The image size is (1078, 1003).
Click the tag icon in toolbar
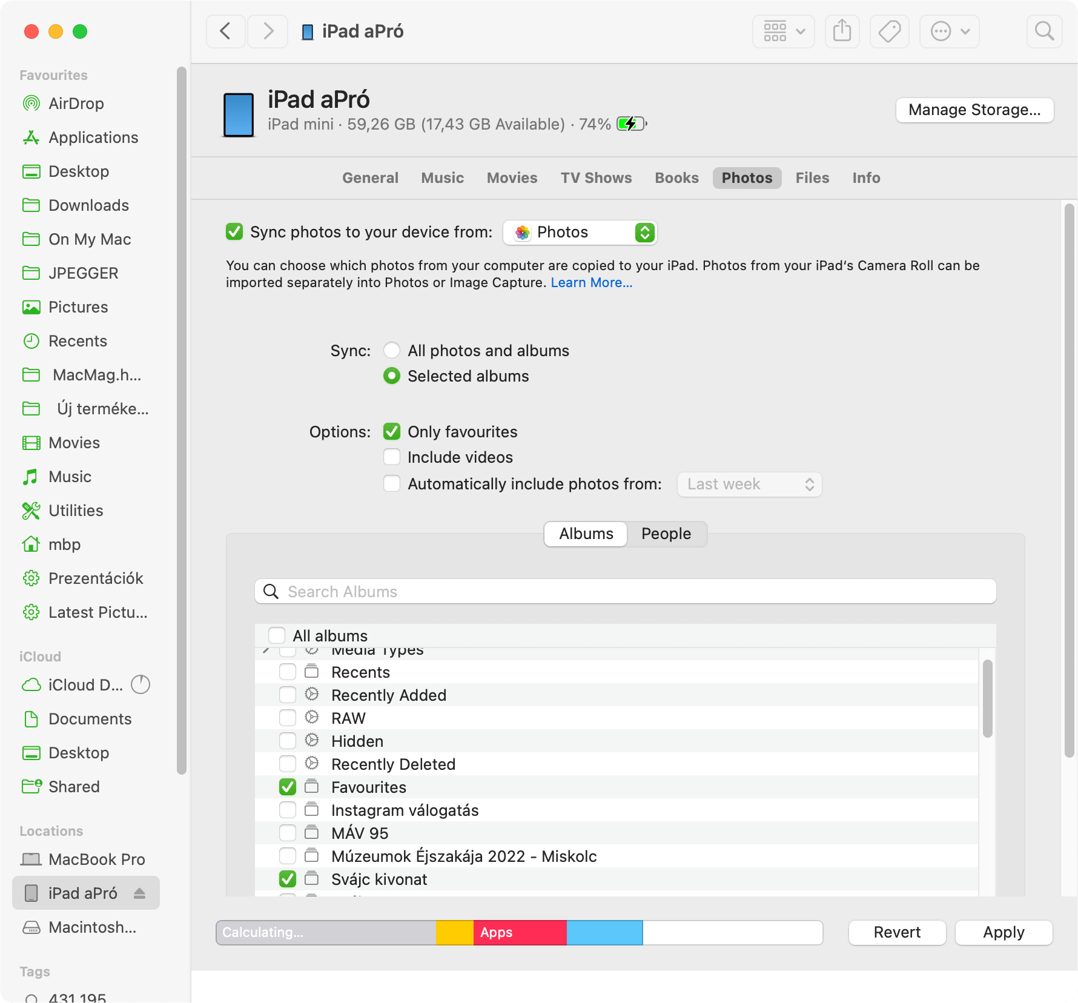(889, 31)
